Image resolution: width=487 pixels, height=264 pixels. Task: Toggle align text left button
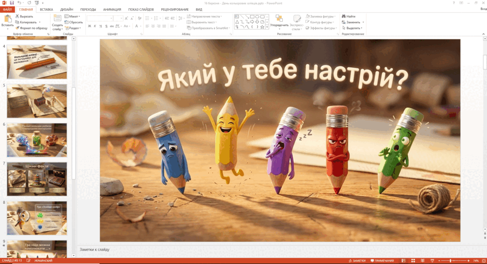tap(147, 26)
